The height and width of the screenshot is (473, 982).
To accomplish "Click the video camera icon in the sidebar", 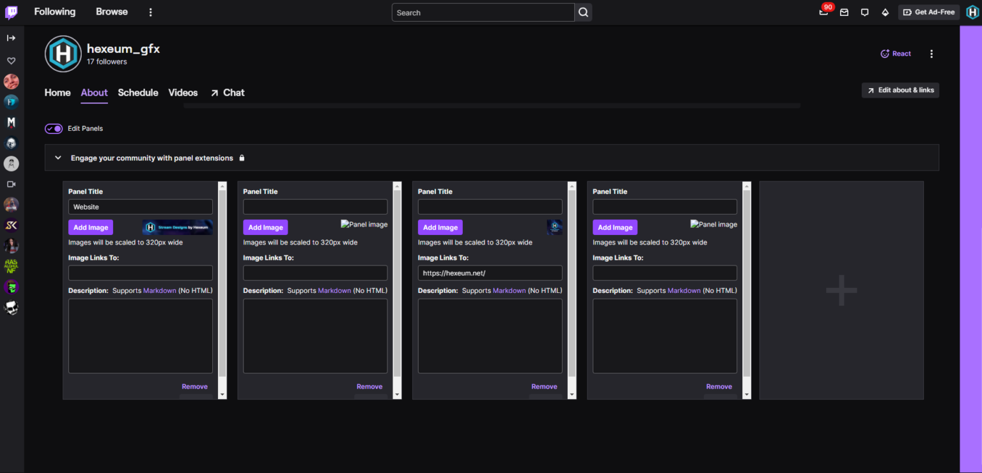I will (x=11, y=184).
